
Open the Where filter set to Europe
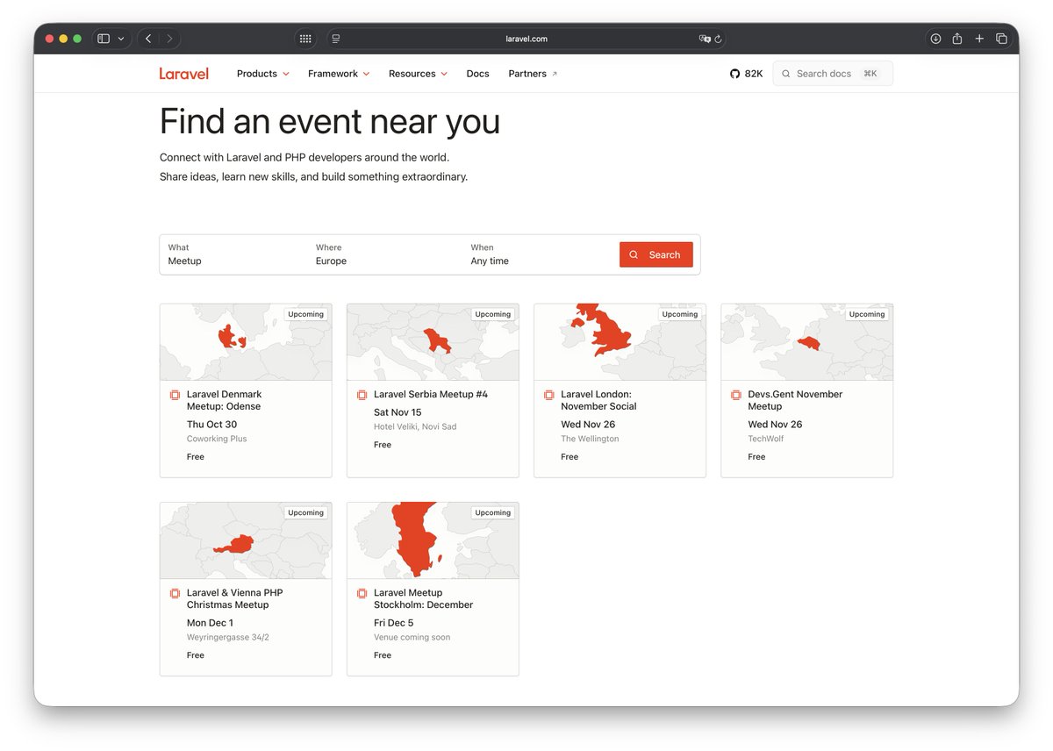386,254
